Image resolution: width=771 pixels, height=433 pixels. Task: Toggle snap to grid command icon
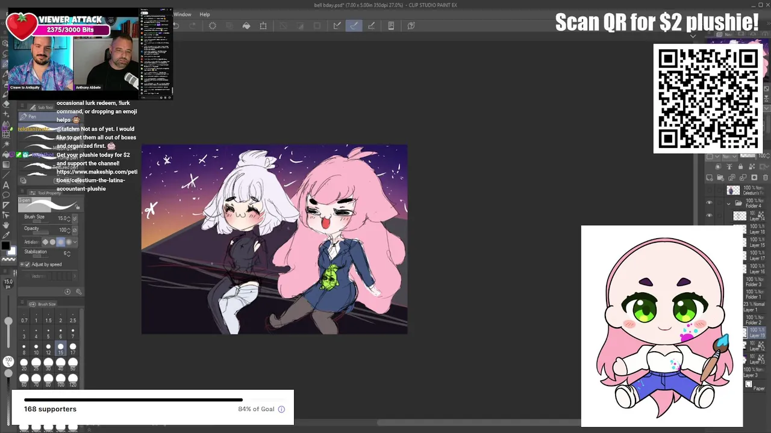(x=371, y=26)
